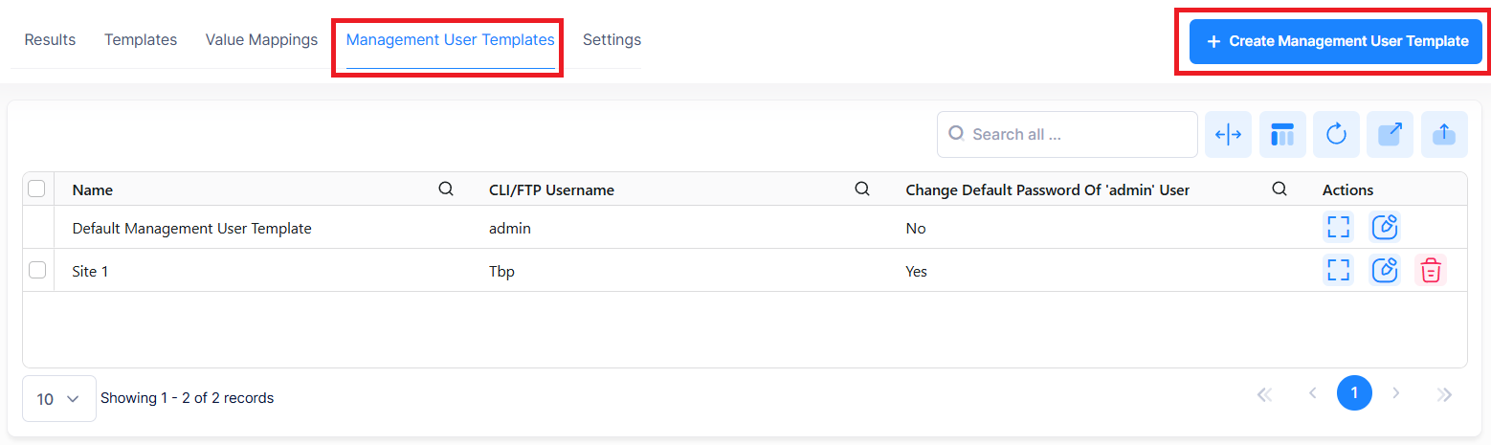Edit the Default Management User Template

pos(1384,228)
